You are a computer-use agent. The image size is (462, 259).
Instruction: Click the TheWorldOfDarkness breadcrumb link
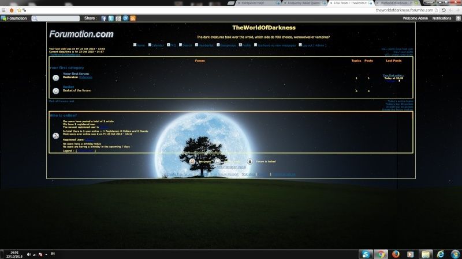tap(65, 55)
